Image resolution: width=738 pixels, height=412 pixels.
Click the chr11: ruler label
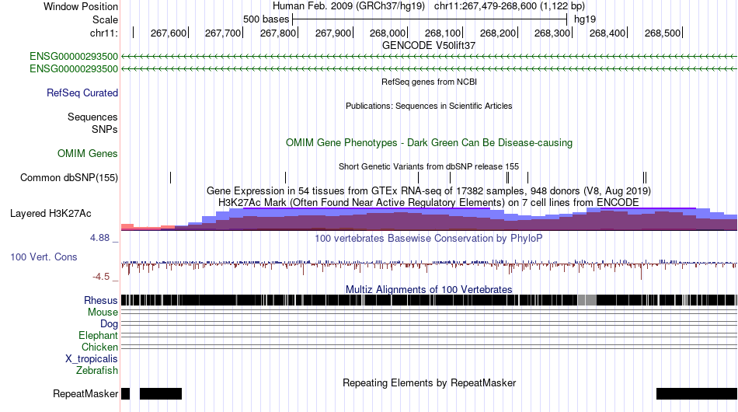coord(104,33)
